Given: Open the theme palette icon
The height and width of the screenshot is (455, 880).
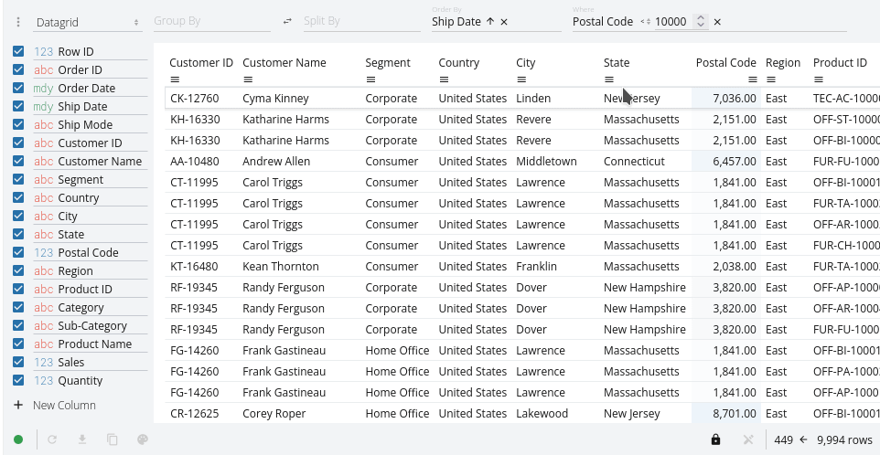Looking at the screenshot, I should pos(143,439).
